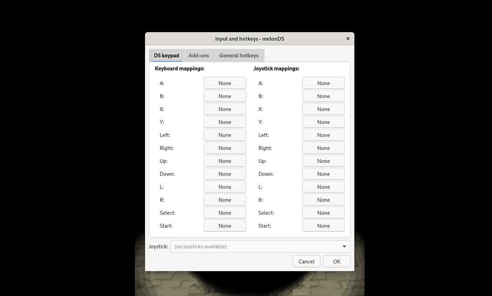
Task: Set keyboard mapping for Up
Action: (x=225, y=161)
